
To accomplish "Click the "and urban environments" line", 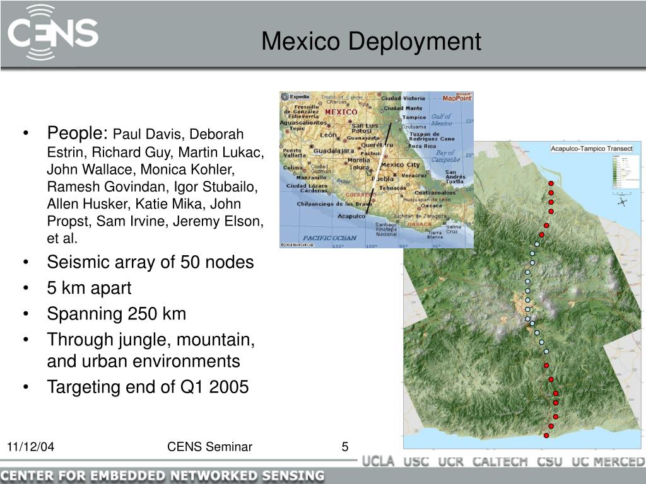I will click(143, 361).
